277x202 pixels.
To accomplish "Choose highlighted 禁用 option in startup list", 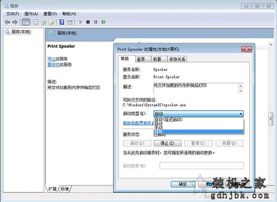I will click(x=199, y=131).
